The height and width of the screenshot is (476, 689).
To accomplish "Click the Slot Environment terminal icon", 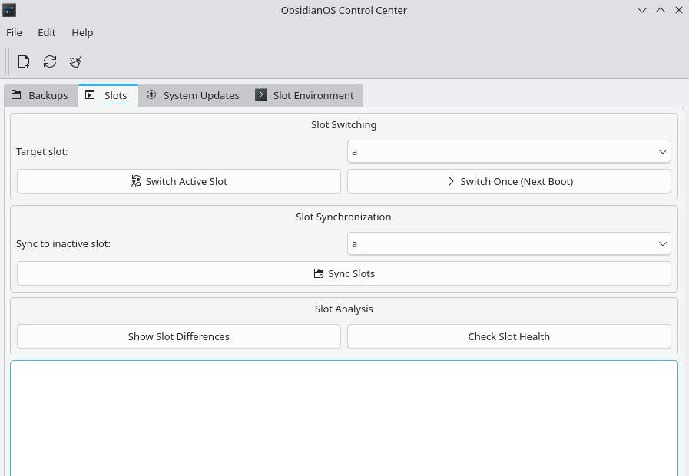I will 261,95.
